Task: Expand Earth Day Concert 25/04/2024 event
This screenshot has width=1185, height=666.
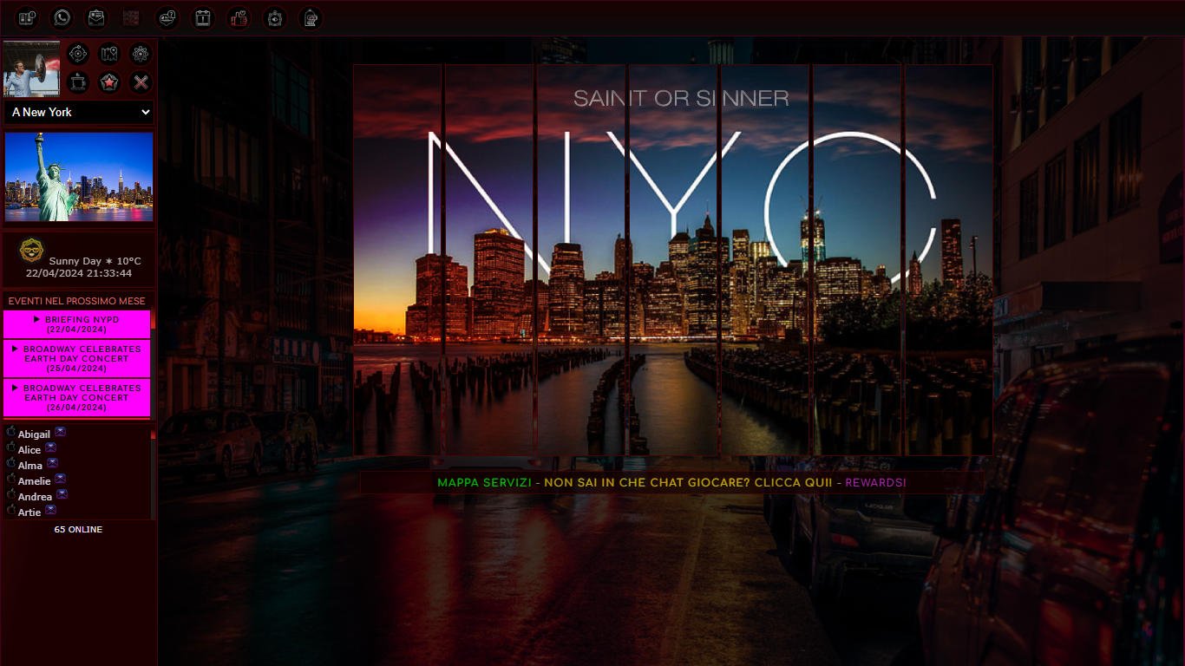Action: (x=76, y=358)
